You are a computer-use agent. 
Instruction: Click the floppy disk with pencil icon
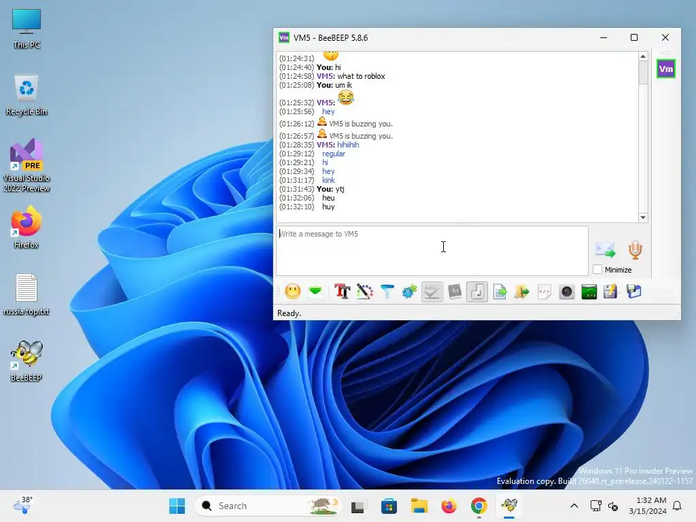click(610, 292)
